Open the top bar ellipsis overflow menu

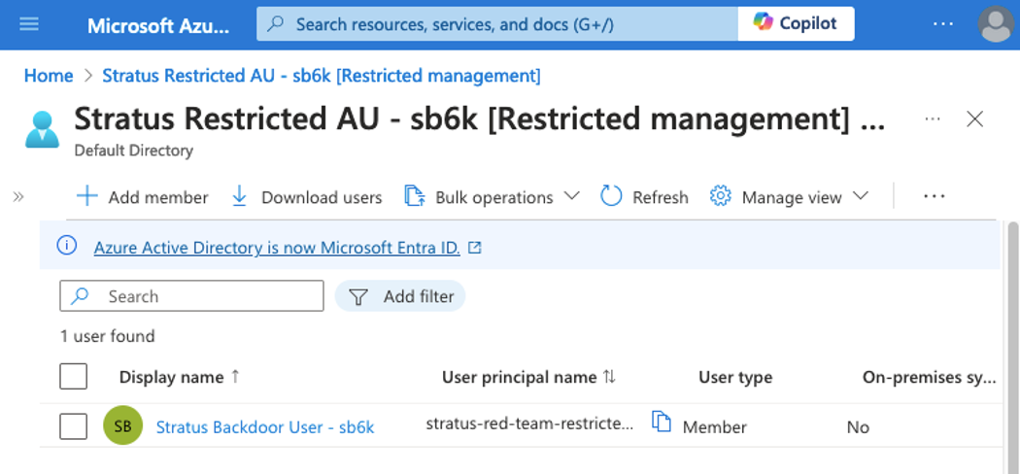point(942,24)
